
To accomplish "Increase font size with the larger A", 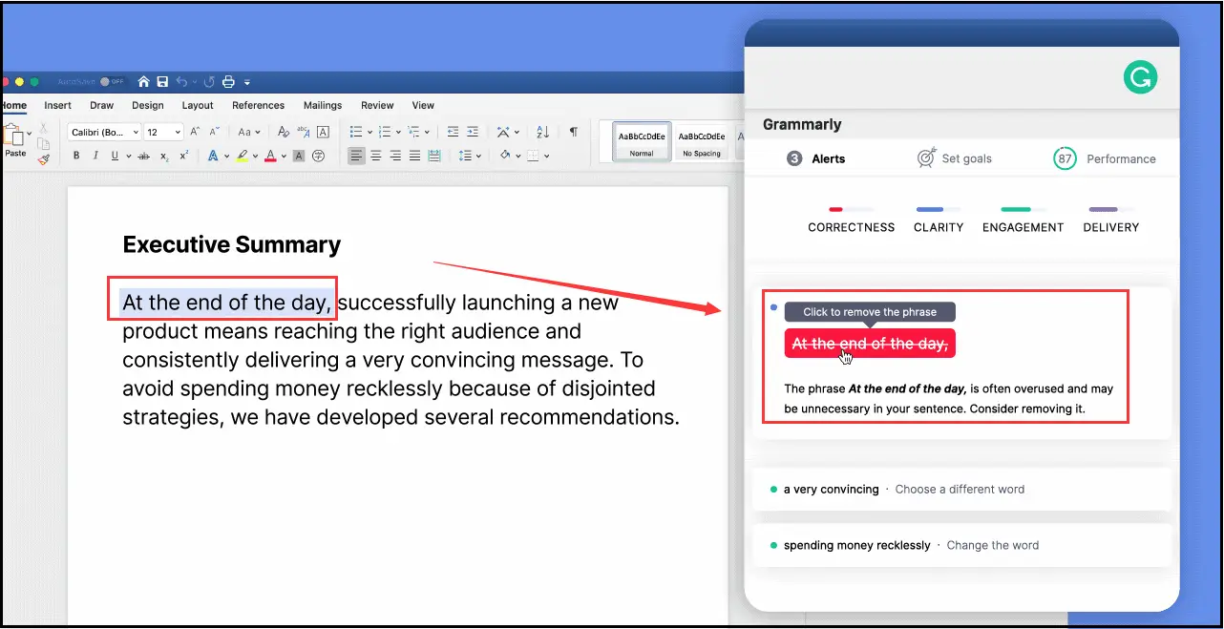I will tap(195, 132).
